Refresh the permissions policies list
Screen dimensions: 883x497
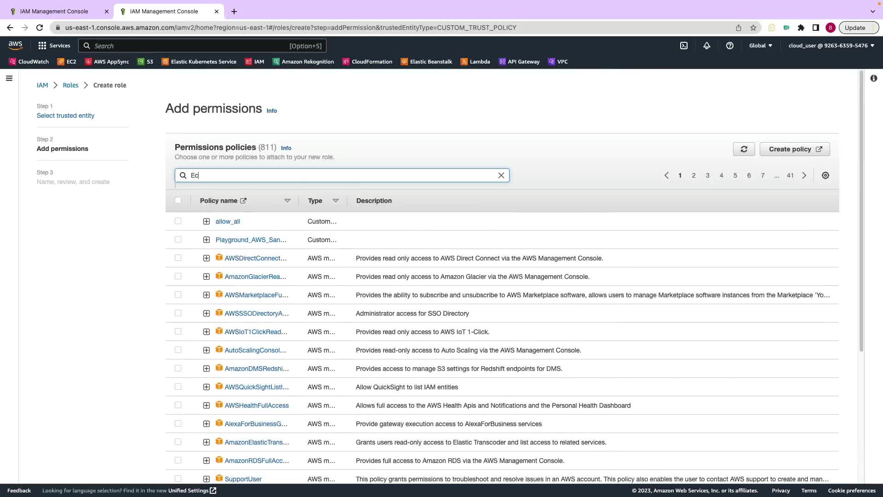pos(744,149)
